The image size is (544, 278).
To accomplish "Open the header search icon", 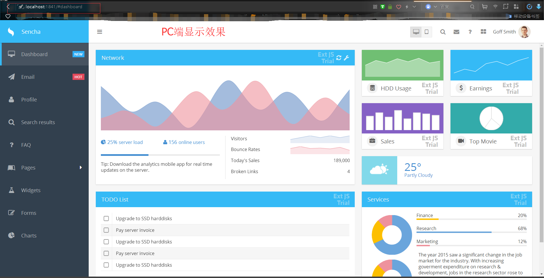I will (x=443, y=32).
